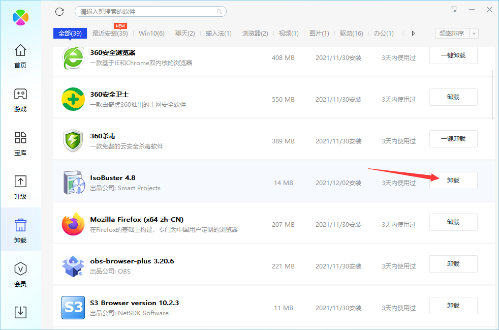The height and width of the screenshot is (330, 499).
Task: Select the 浏览器(2) category tab
Action: pos(255,34)
